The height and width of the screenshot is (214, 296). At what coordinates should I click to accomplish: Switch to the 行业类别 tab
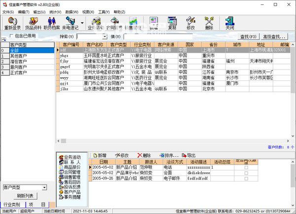coord(12,205)
